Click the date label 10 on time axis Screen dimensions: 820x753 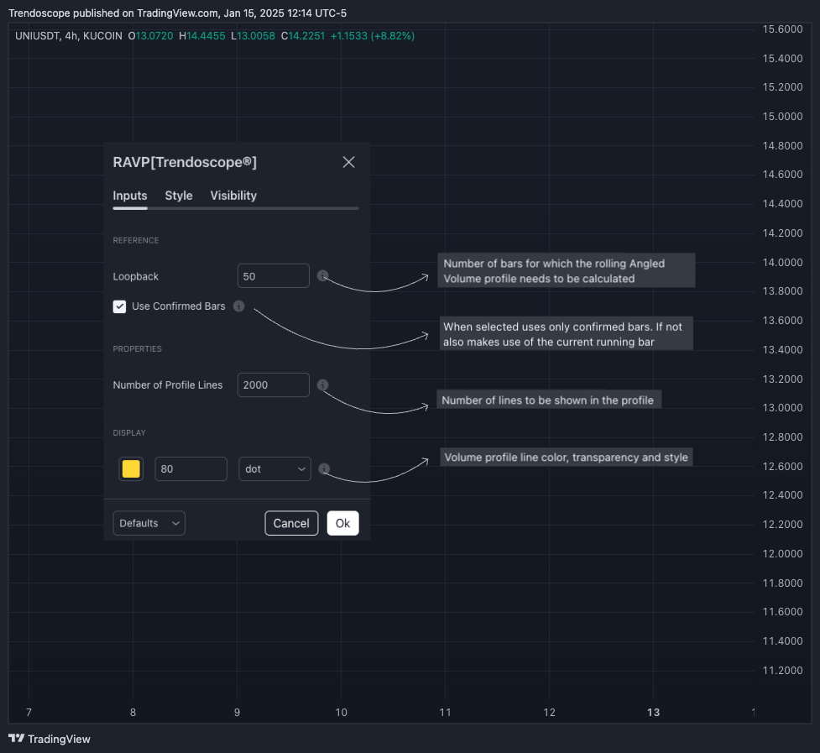[x=341, y=712]
